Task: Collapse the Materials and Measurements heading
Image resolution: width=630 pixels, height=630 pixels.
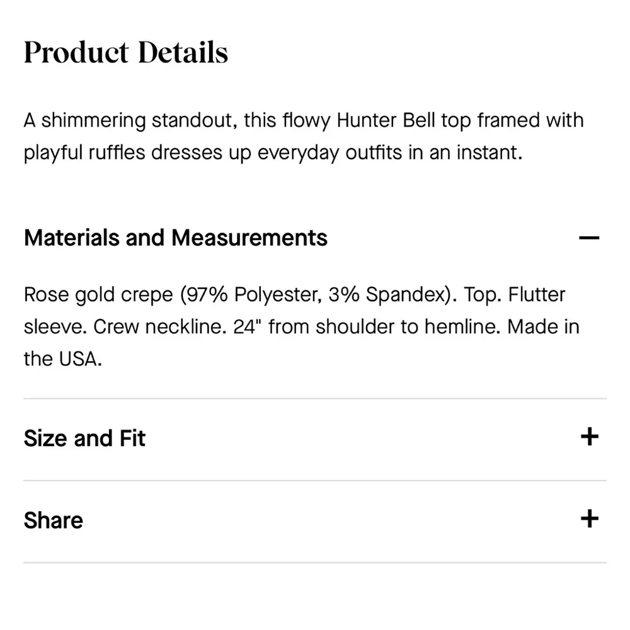Action: pos(176,238)
